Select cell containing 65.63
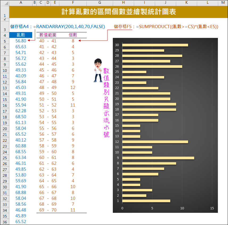 (21, 47)
